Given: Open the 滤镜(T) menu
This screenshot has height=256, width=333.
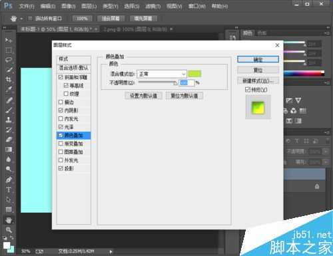Looking at the screenshot, I should point(153,6).
